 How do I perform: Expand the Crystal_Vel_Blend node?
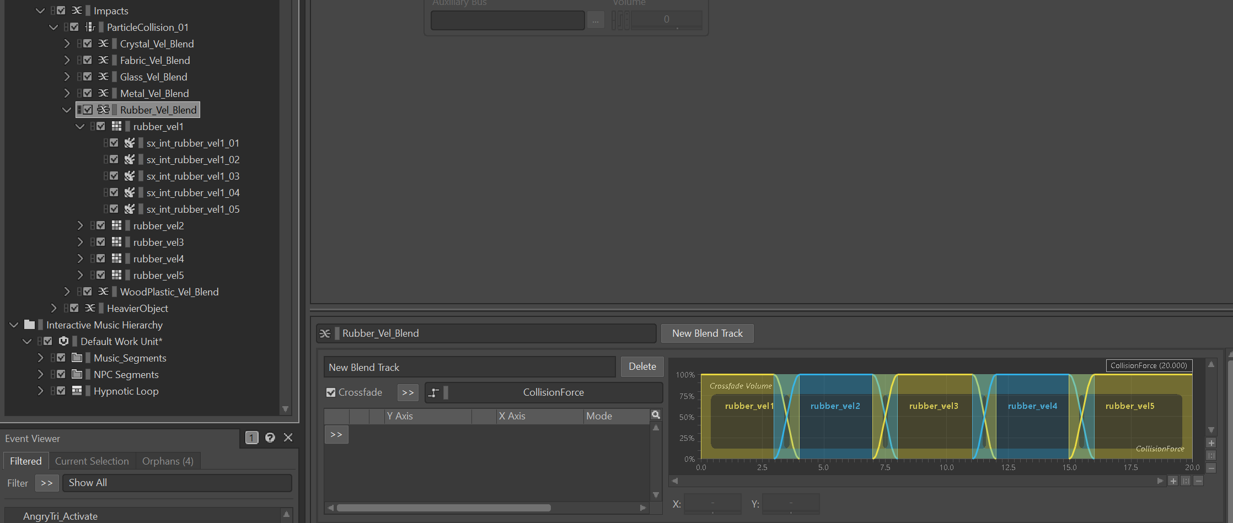pos(67,44)
